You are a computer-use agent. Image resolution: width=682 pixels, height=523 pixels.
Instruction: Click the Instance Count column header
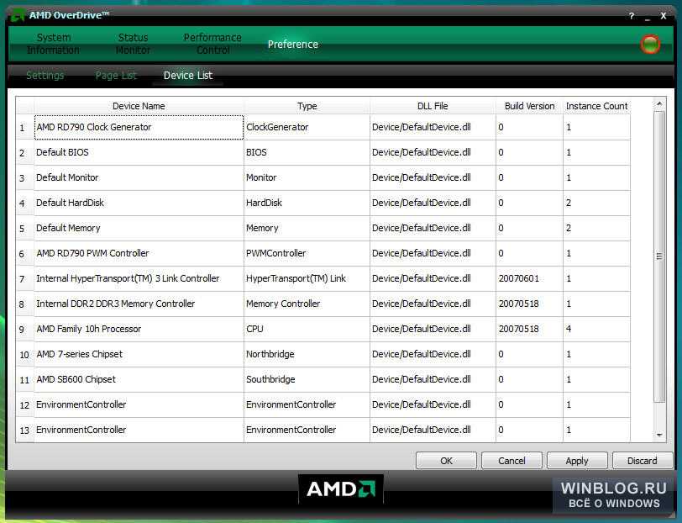pyautogui.click(x=596, y=106)
